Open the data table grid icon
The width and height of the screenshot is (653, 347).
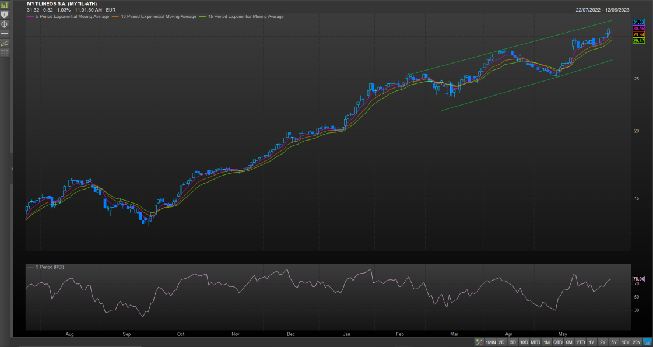(5, 53)
